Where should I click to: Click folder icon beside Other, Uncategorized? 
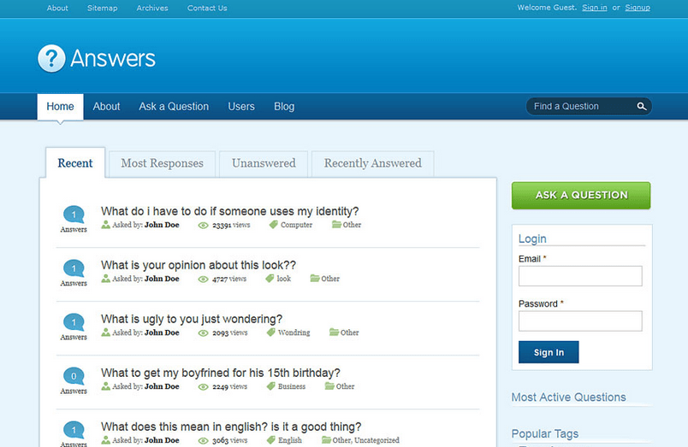tap(326, 440)
